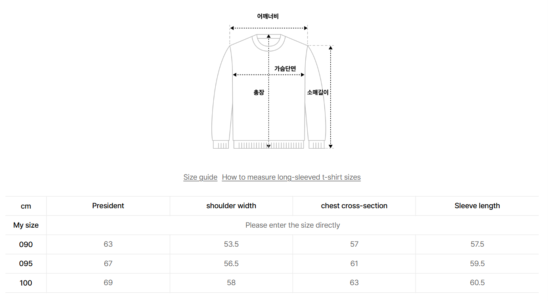Viewport: 548px width, 301px height.
Task: Click the 58 shoulder width value for 100
Action: point(231,283)
